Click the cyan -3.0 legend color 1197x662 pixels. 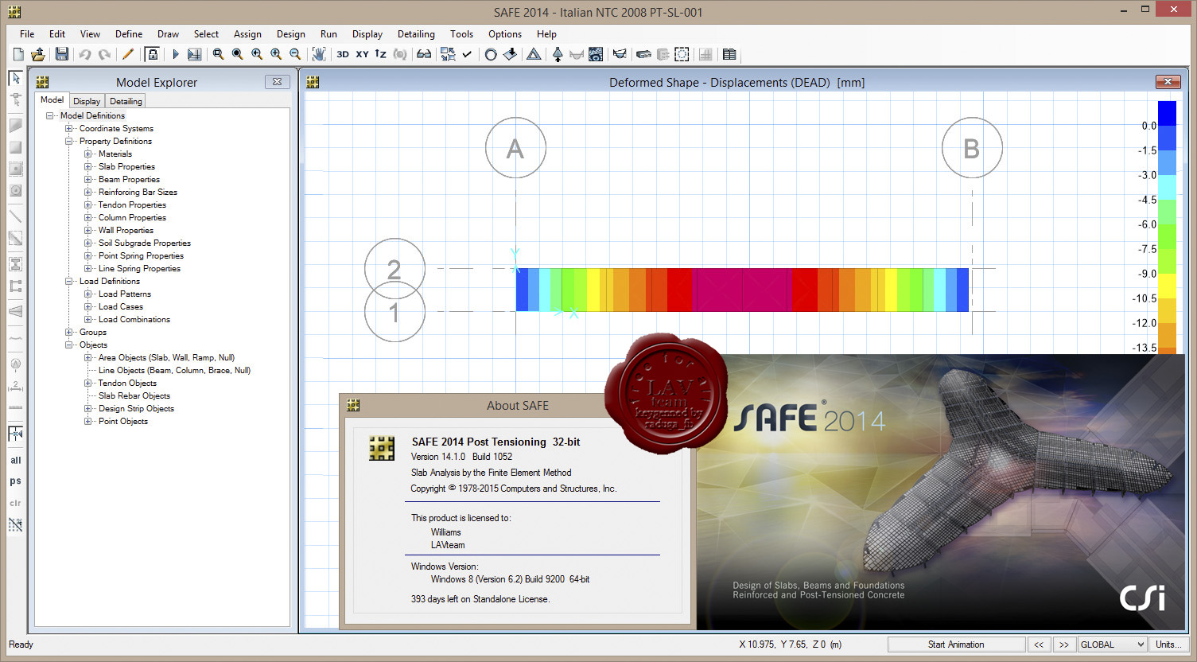[1167, 187]
